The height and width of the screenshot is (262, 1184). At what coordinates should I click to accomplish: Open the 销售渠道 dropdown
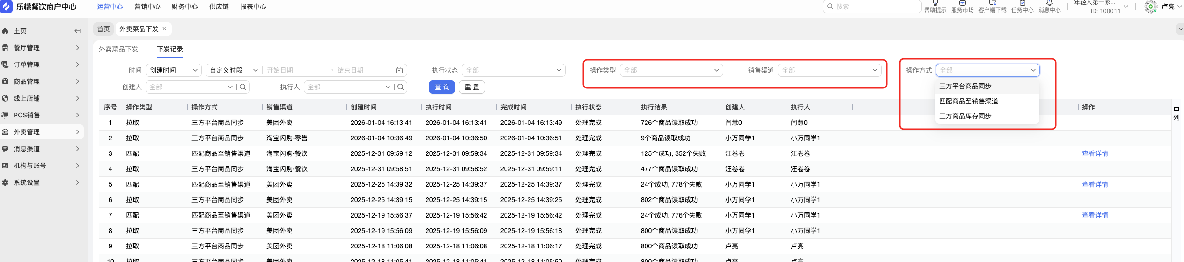tap(830, 70)
